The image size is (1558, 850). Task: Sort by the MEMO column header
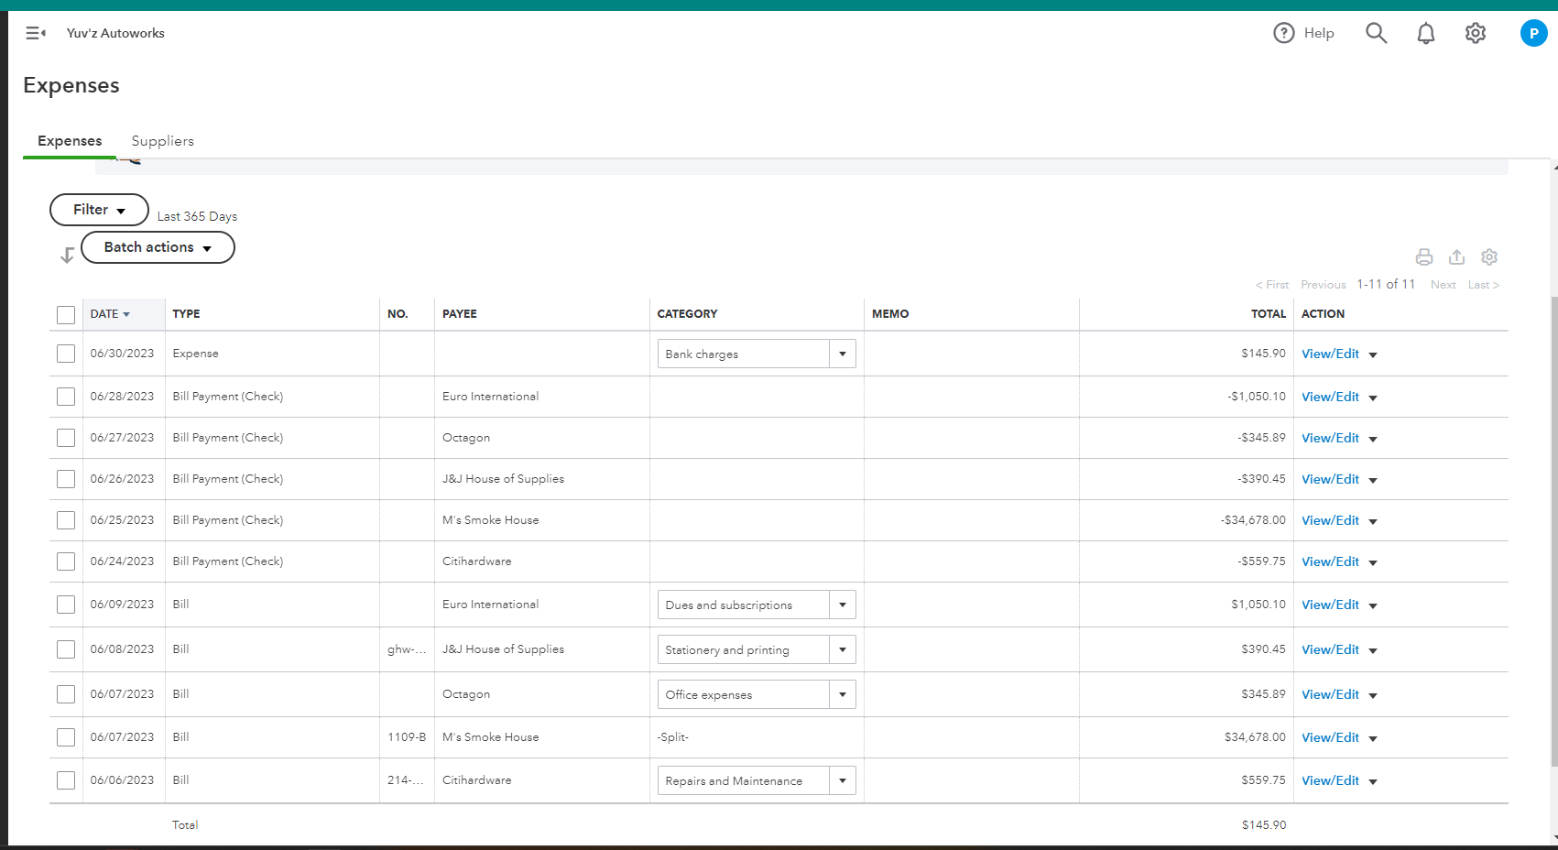click(890, 314)
